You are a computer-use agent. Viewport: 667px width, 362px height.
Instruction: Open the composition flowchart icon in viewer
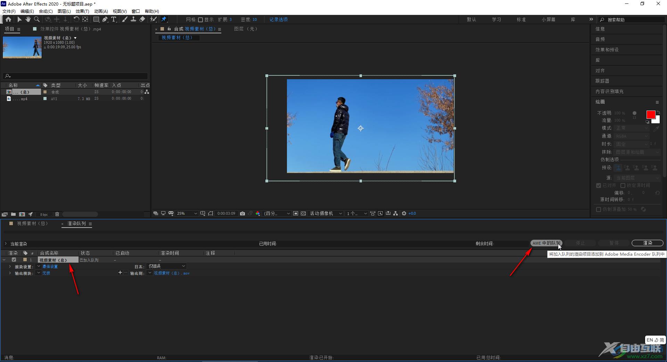click(x=396, y=213)
